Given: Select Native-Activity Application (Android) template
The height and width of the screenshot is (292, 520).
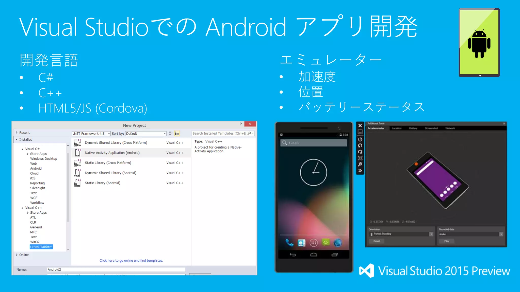Looking at the screenshot, I should 131,153.
